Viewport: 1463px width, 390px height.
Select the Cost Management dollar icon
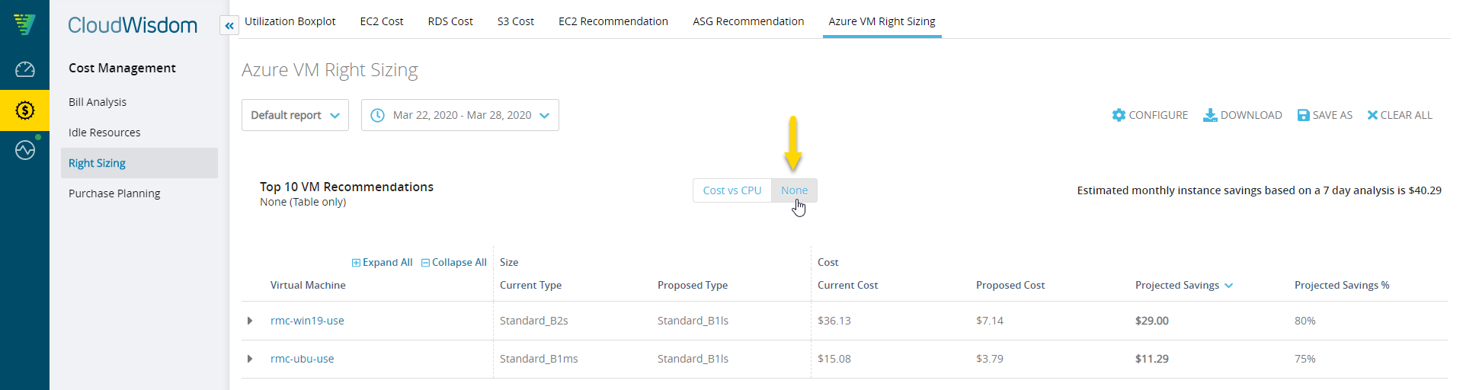(24, 110)
